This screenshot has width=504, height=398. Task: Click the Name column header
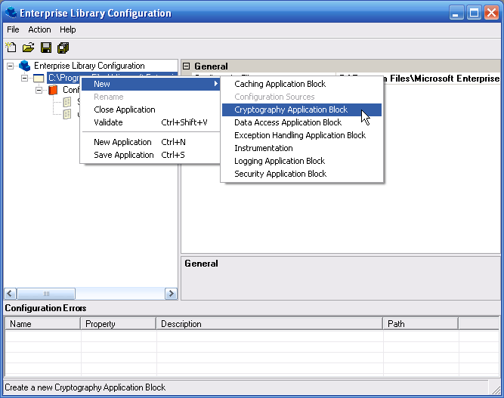[x=43, y=324]
